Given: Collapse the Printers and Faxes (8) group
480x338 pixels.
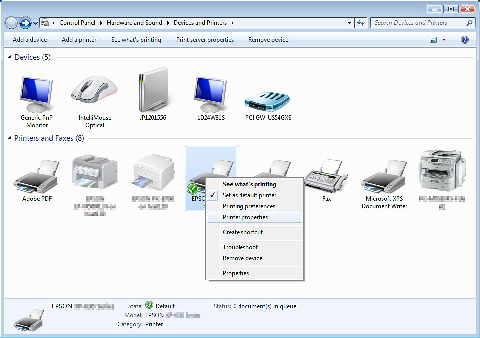Looking at the screenshot, I should (x=9, y=138).
